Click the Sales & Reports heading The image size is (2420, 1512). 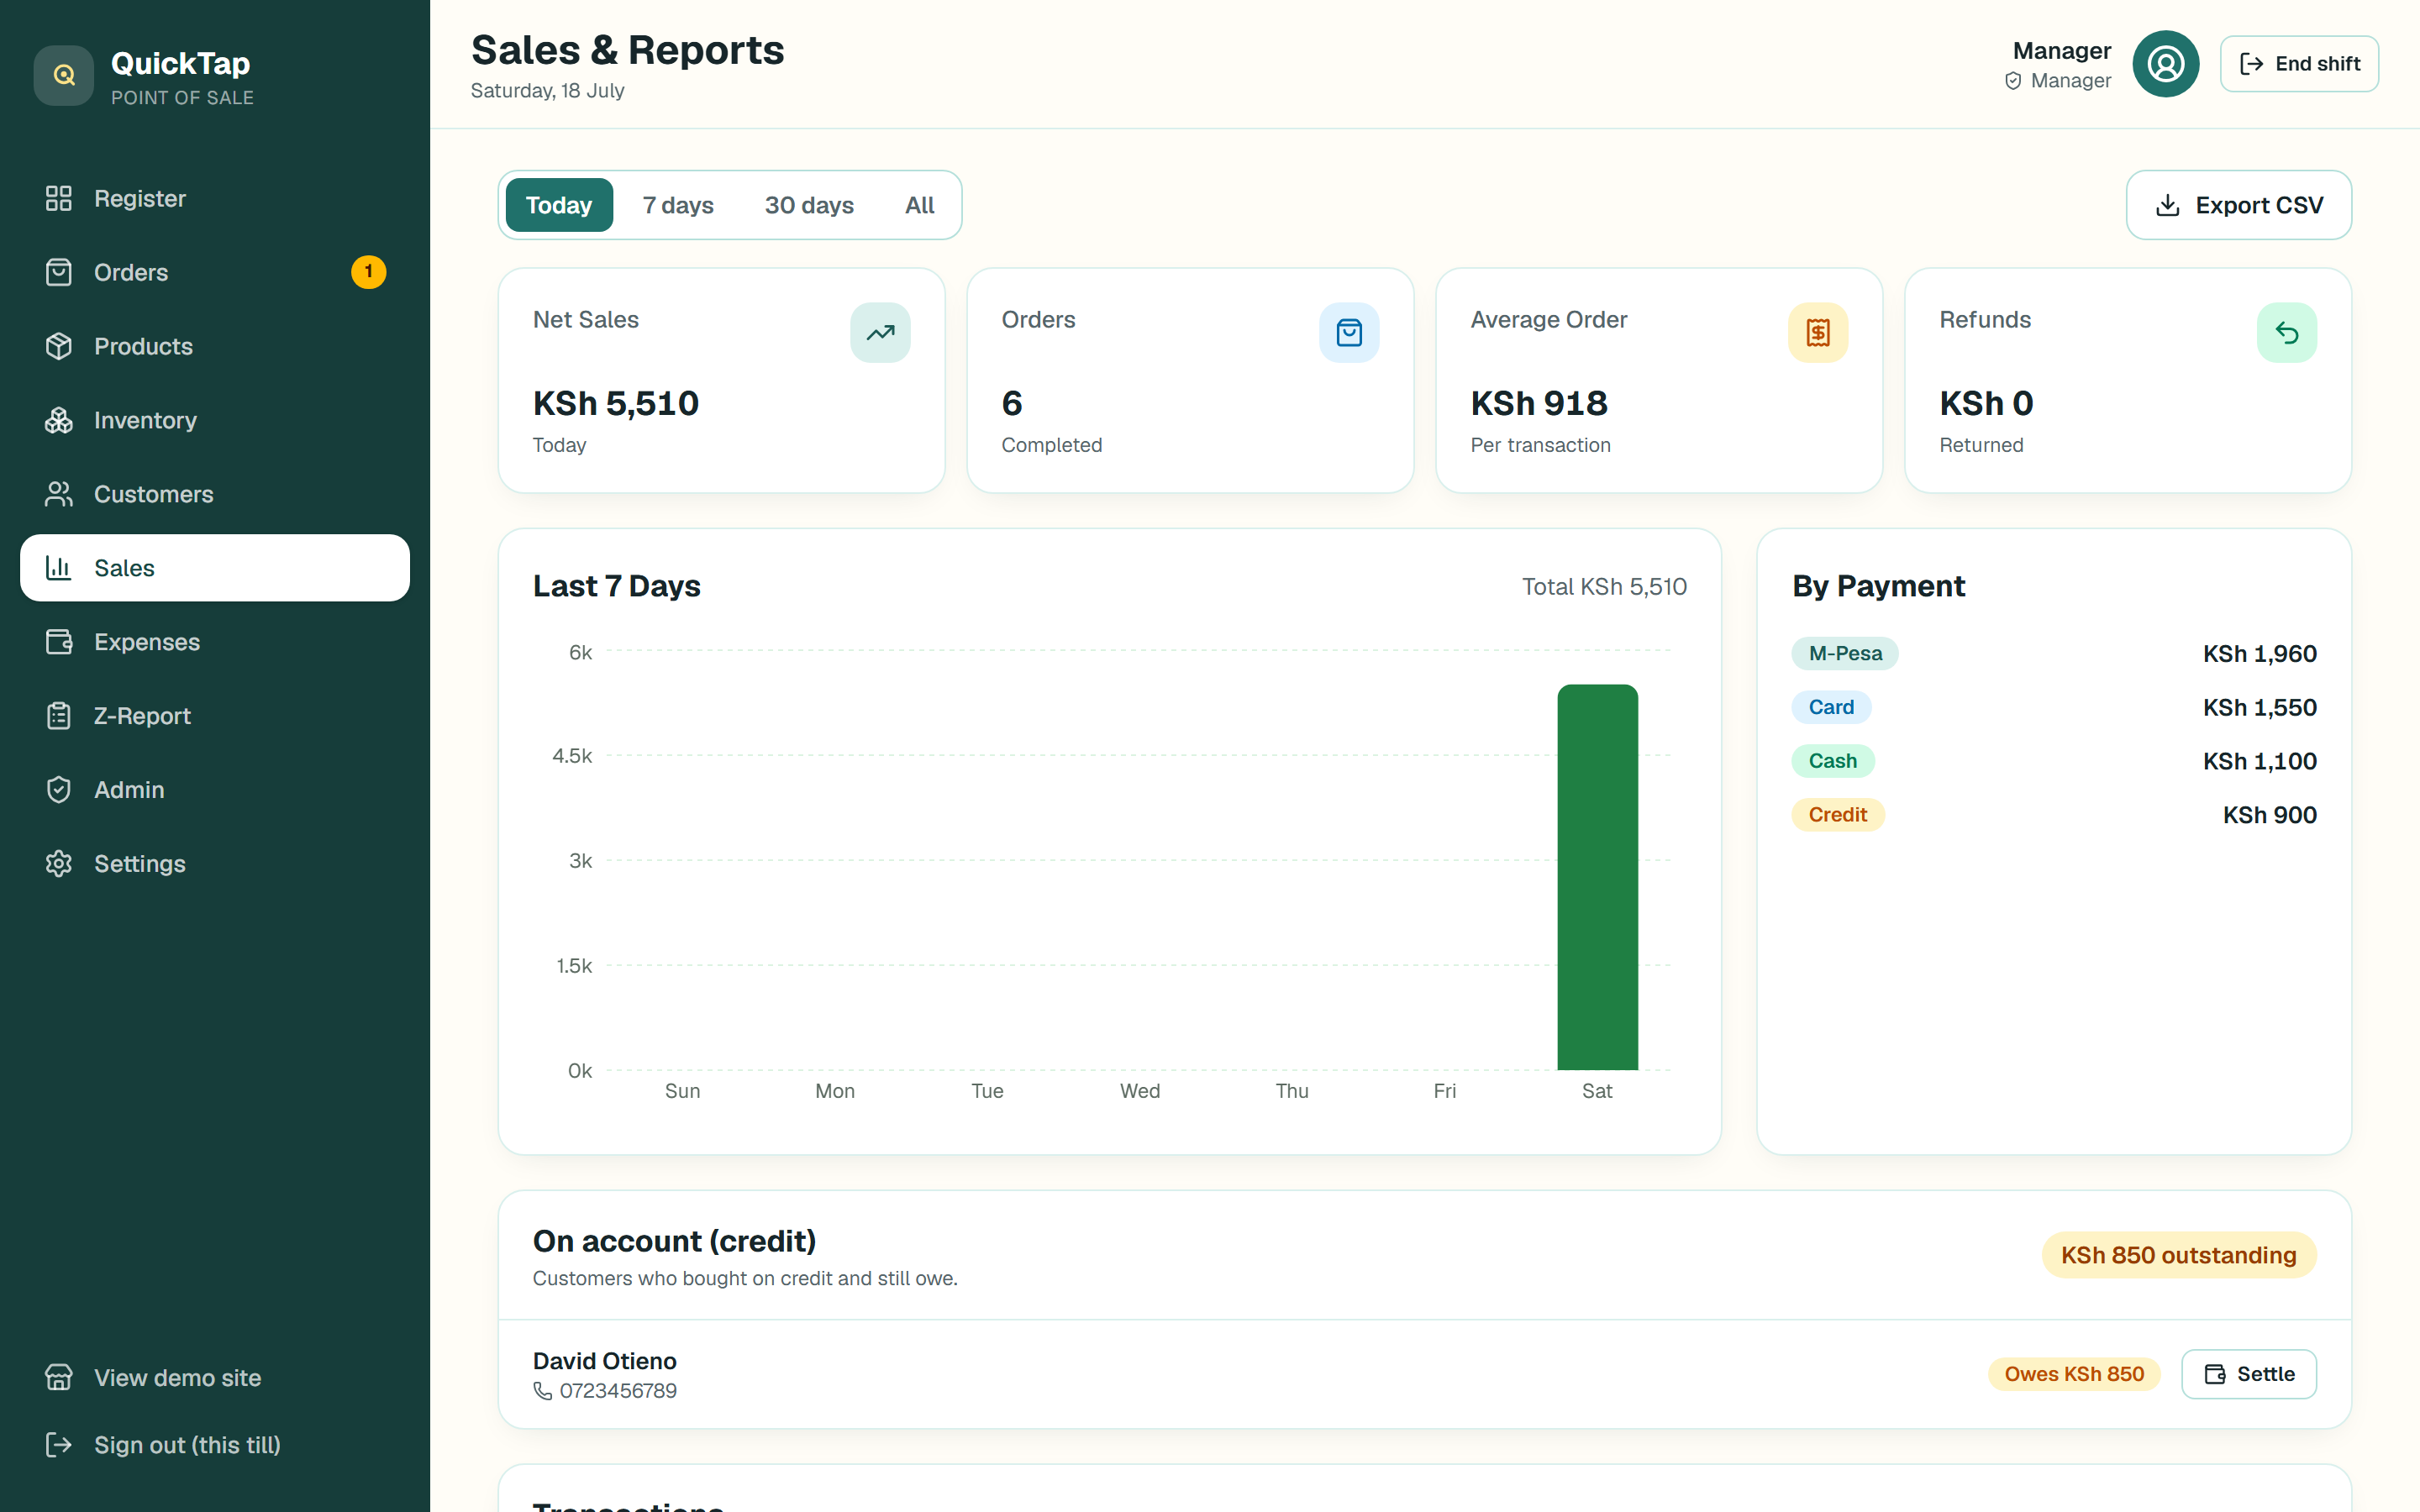tap(628, 50)
